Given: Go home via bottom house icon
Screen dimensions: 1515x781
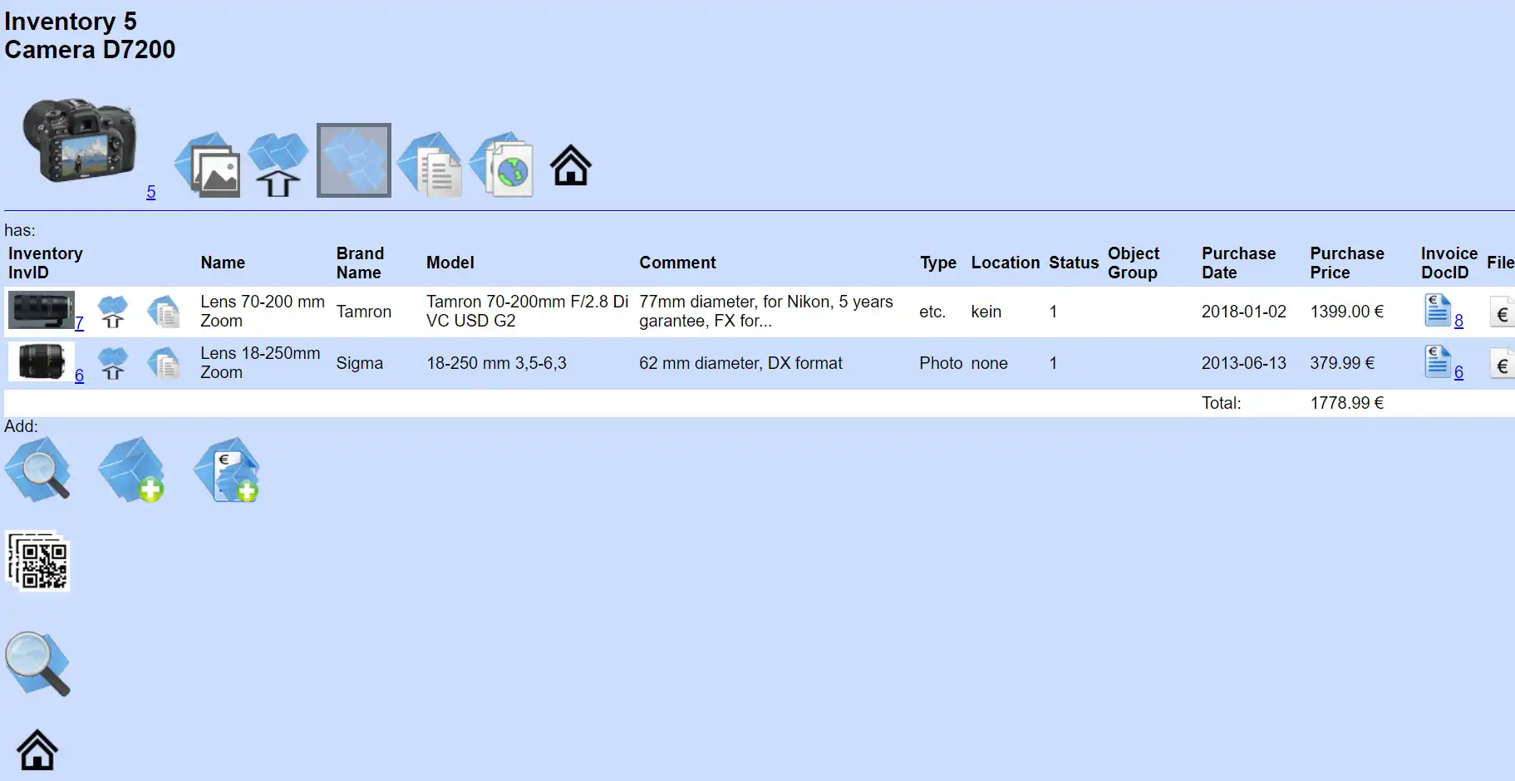Looking at the screenshot, I should (37, 750).
